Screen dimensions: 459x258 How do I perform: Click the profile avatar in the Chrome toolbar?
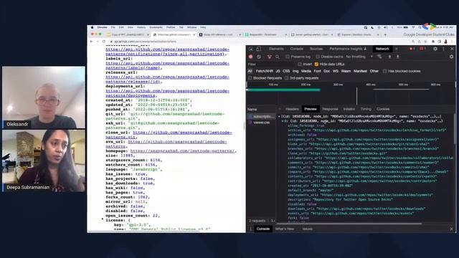coord(446,42)
